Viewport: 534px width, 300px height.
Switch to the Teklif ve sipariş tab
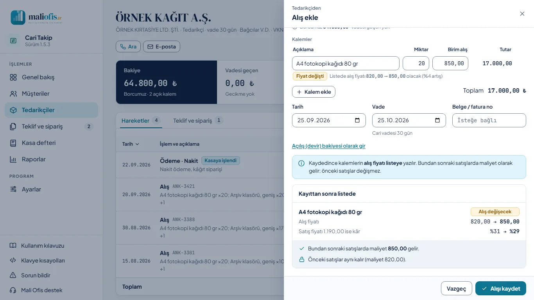coord(198,120)
